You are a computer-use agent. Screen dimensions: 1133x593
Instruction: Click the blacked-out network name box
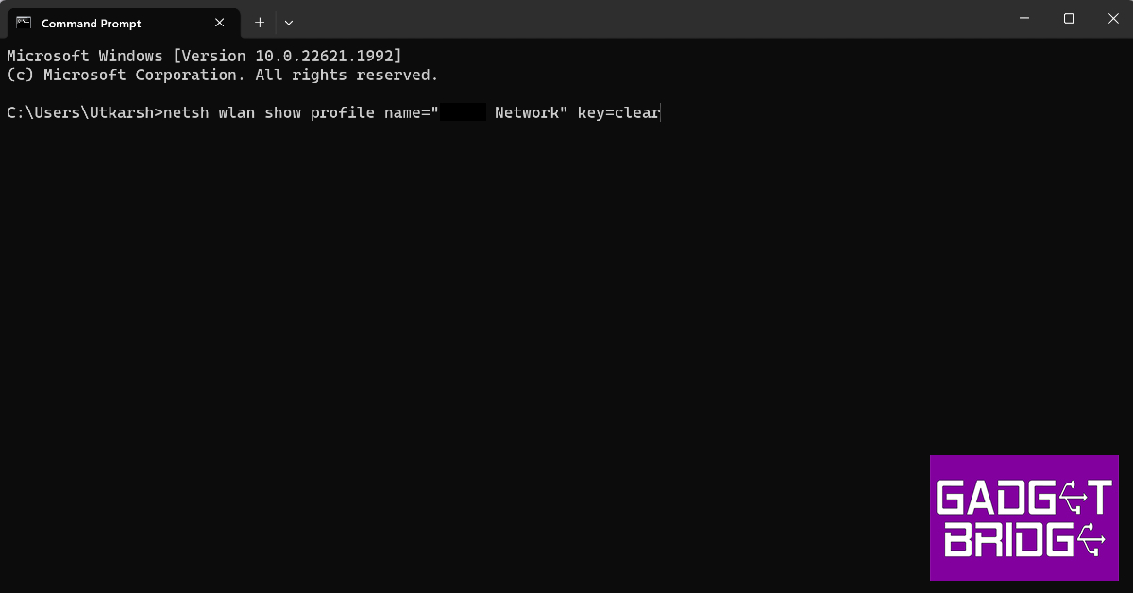point(463,113)
